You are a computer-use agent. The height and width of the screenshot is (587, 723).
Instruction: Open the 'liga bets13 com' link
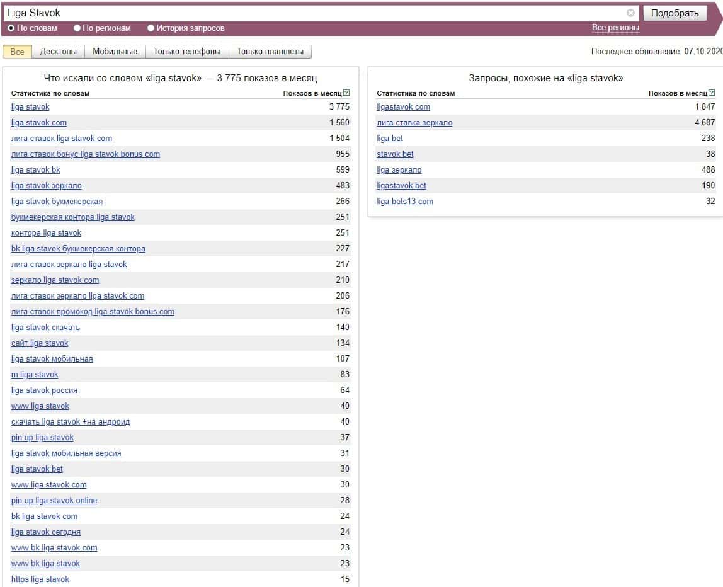(404, 202)
